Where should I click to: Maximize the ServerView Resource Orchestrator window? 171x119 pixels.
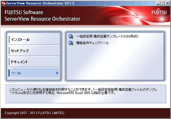click(x=162, y=3)
